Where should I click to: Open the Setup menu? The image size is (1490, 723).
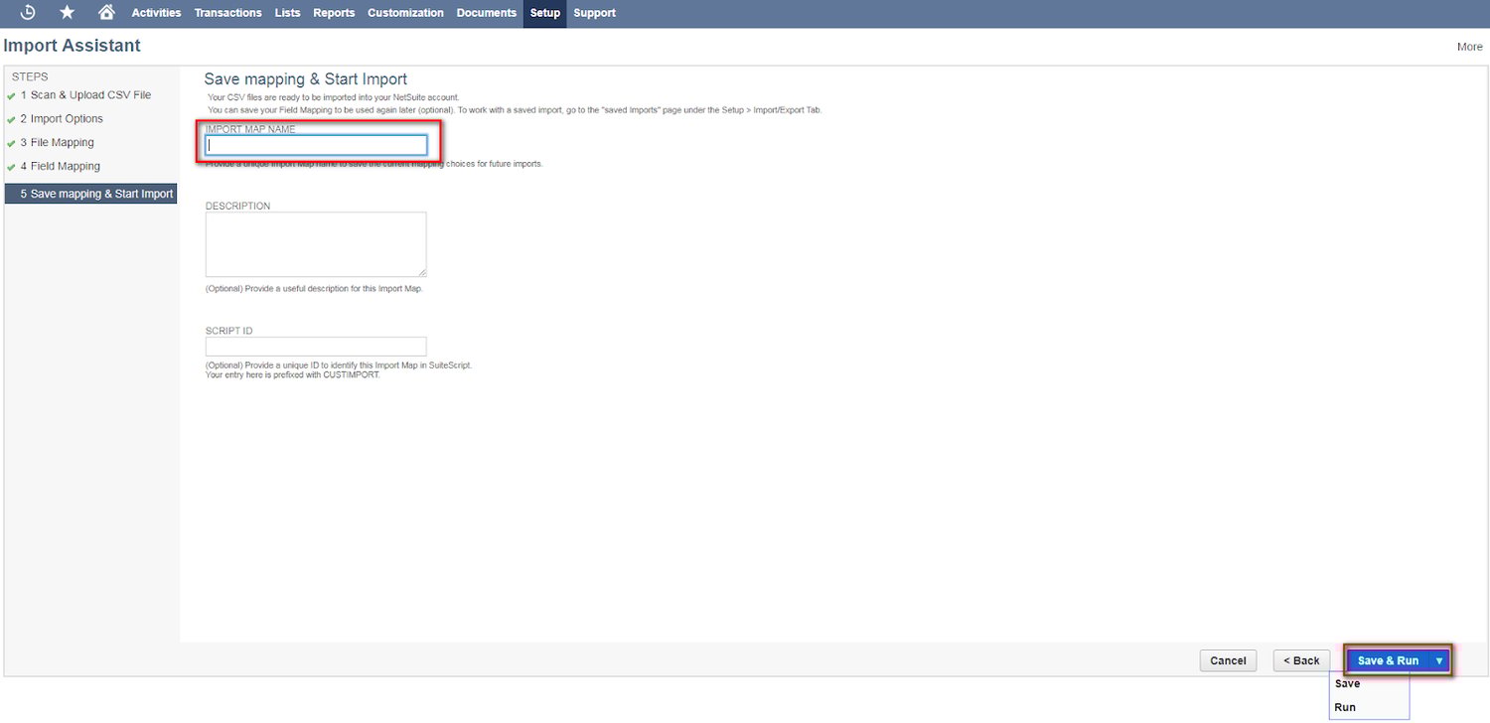click(544, 13)
